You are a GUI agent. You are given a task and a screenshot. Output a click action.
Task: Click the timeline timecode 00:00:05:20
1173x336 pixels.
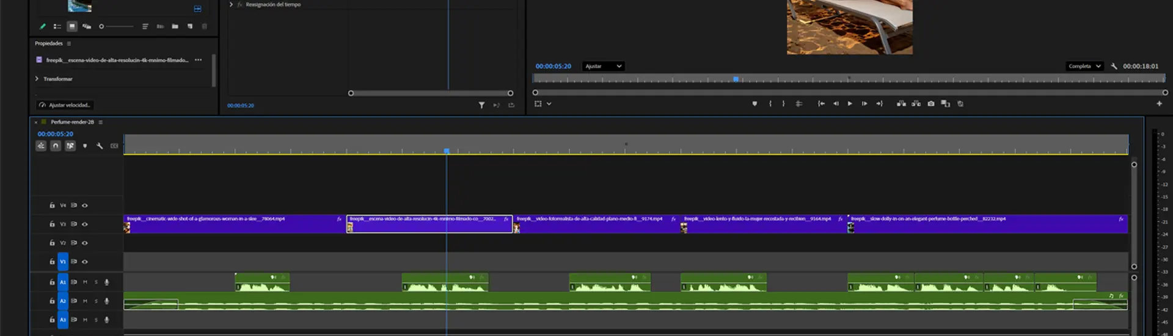coord(56,134)
